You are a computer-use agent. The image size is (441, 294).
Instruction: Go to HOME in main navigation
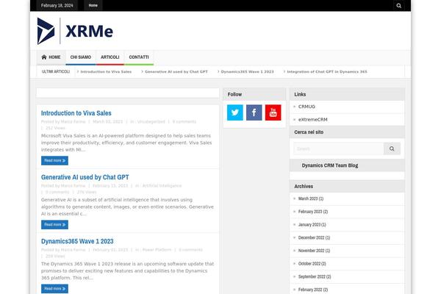[x=51, y=57]
